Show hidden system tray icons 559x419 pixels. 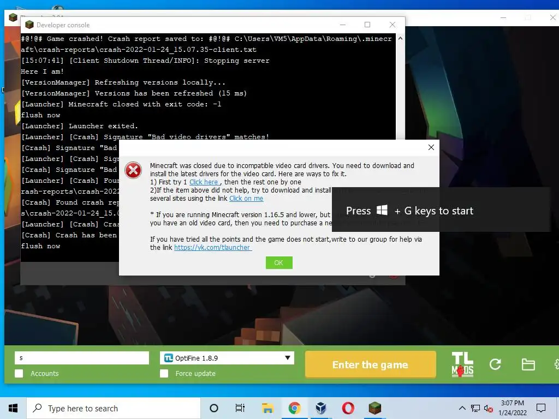pos(462,408)
